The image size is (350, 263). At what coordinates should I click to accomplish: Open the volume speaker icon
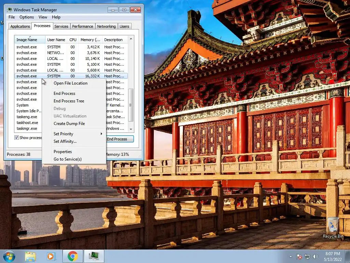click(315, 256)
